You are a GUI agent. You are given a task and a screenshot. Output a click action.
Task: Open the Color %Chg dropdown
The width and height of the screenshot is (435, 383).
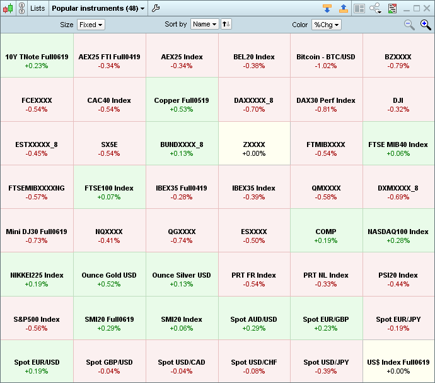tap(326, 25)
